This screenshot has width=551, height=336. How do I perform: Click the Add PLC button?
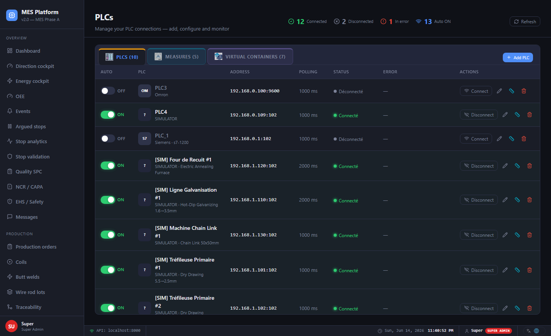coord(518,57)
